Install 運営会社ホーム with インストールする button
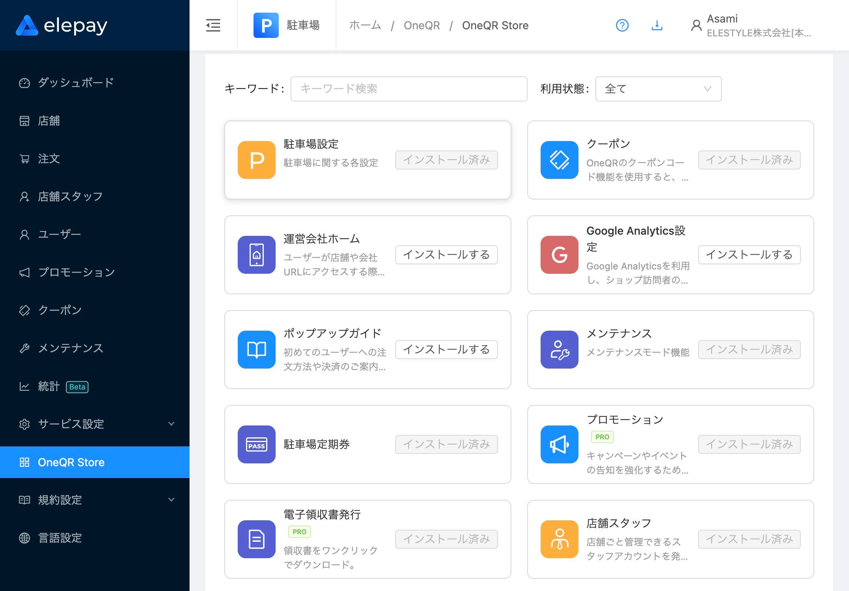The image size is (849, 591). [x=446, y=255]
